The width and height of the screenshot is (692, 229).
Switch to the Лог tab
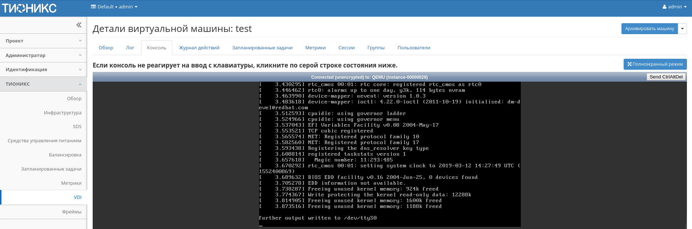(x=130, y=48)
